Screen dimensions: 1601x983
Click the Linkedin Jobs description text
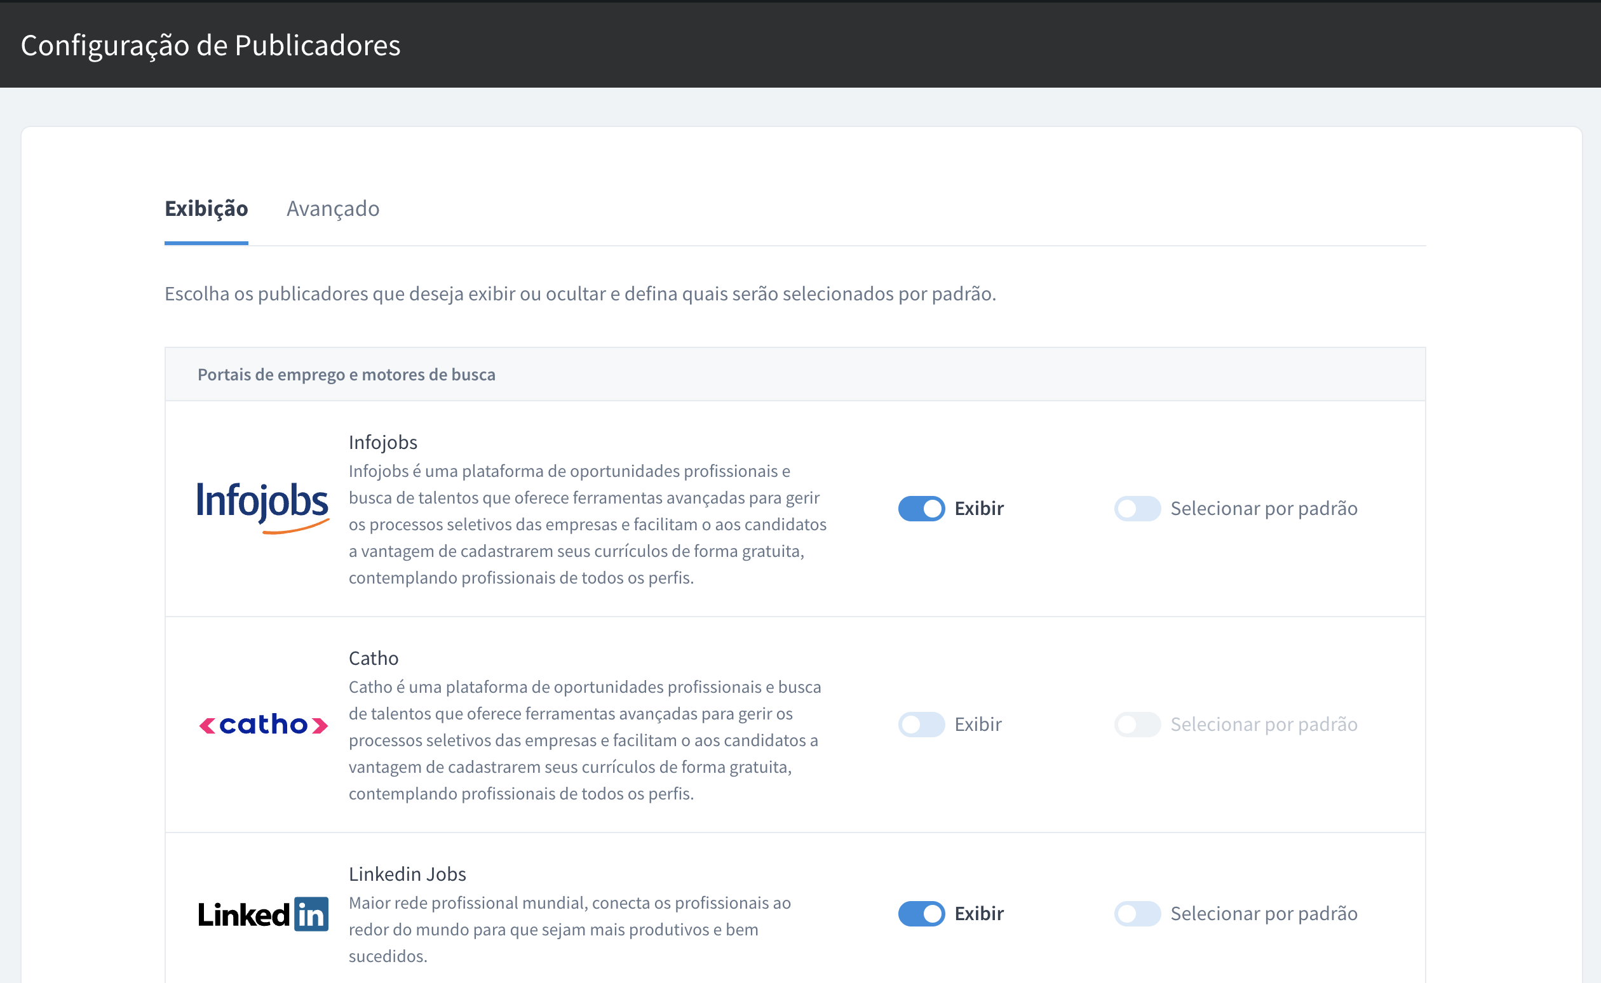(569, 929)
